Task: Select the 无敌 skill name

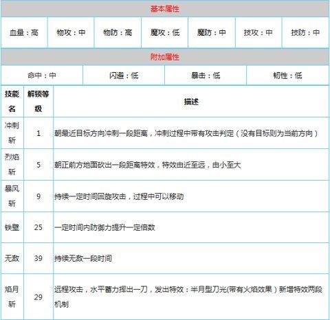Action: pyautogui.click(x=12, y=258)
